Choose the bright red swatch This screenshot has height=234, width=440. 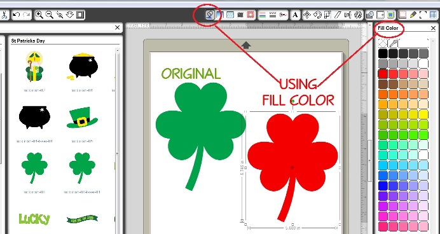(383, 74)
